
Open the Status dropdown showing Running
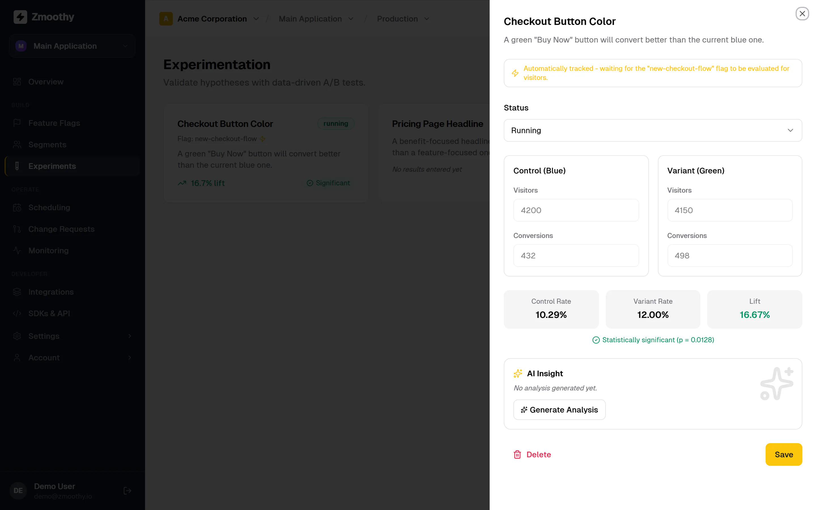pyautogui.click(x=653, y=130)
